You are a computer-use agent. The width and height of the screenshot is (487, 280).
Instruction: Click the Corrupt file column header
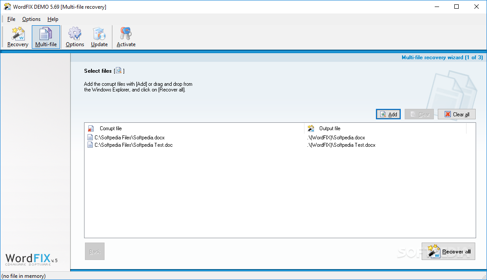(x=194, y=128)
